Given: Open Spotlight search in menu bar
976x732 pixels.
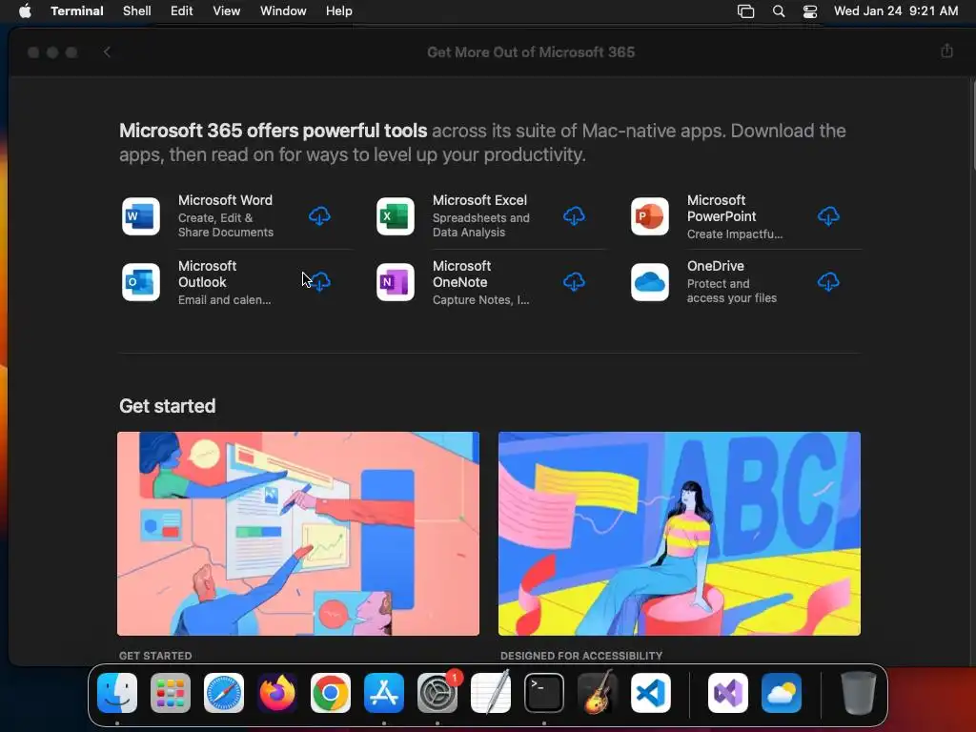Looking at the screenshot, I should [778, 11].
